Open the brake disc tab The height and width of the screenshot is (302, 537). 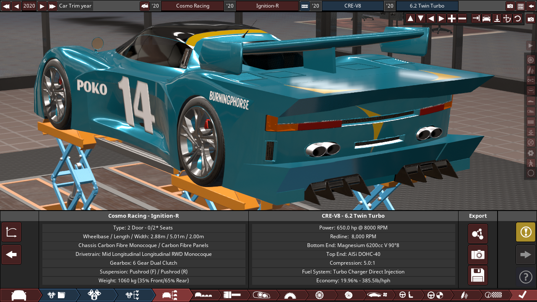pos(348,295)
